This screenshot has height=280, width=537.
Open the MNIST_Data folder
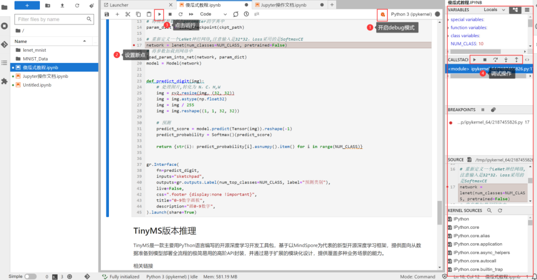[x=35, y=59]
